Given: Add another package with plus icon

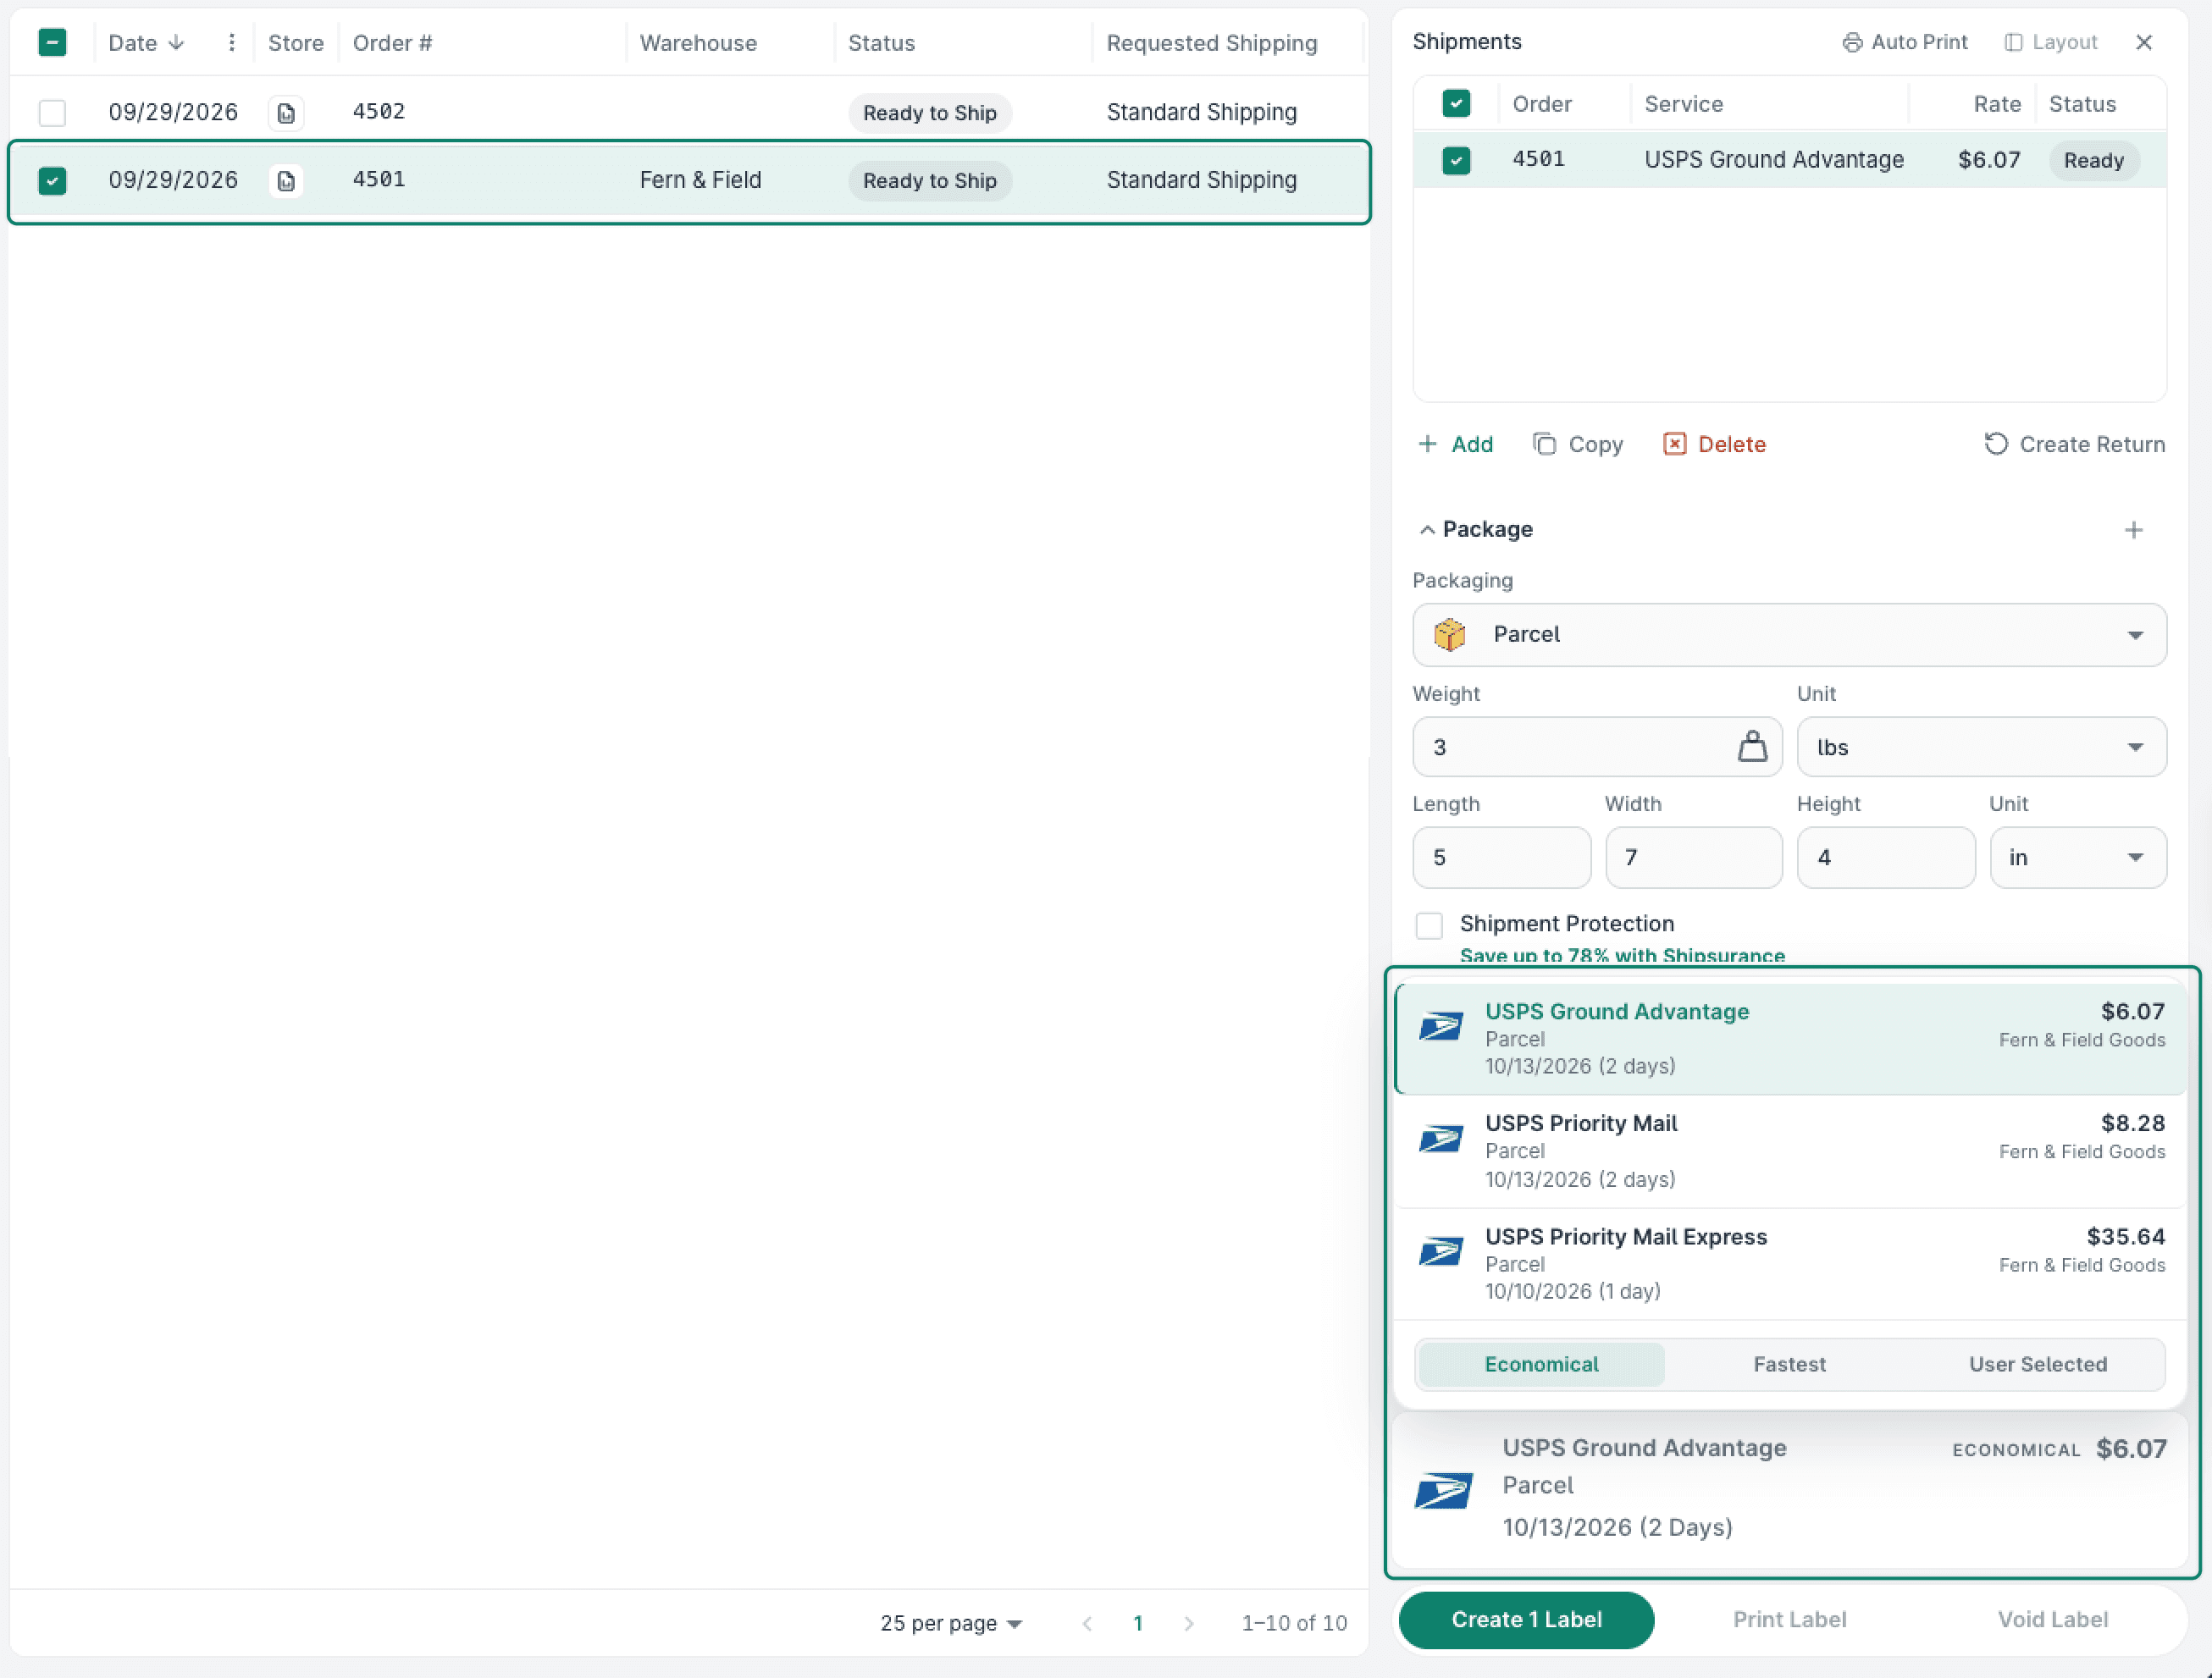Looking at the screenshot, I should [x=2134, y=530].
